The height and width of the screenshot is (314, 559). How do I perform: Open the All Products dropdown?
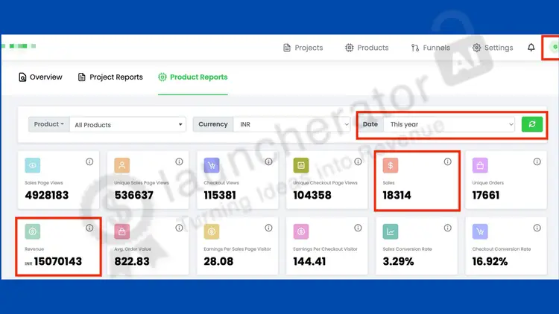pyautogui.click(x=128, y=125)
